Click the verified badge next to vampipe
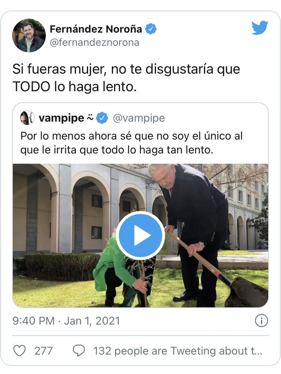The height and width of the screenshot is (374, 281). click(x=102, y=118)
